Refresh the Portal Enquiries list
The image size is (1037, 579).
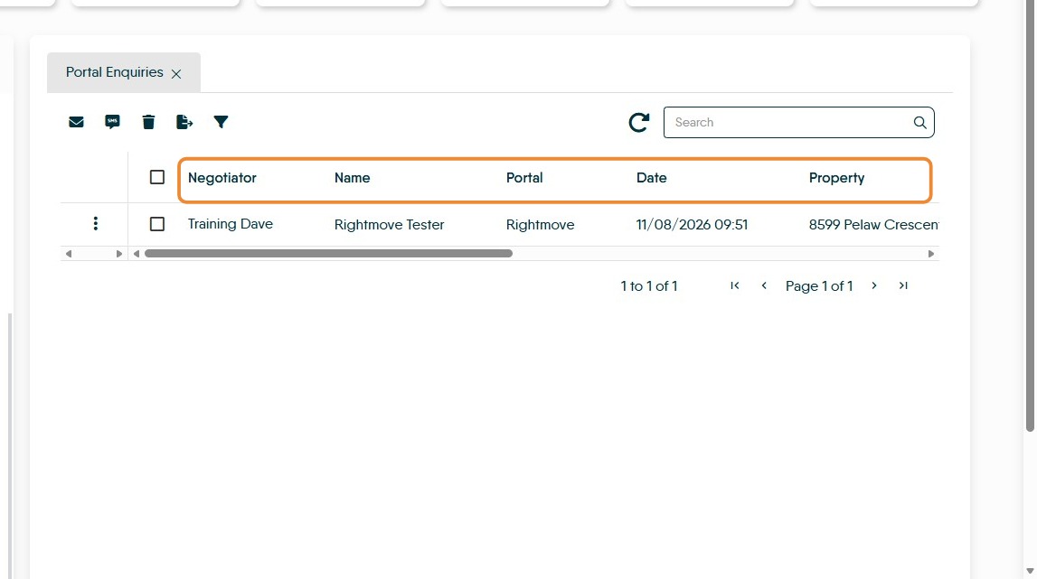tap(639, 122)
